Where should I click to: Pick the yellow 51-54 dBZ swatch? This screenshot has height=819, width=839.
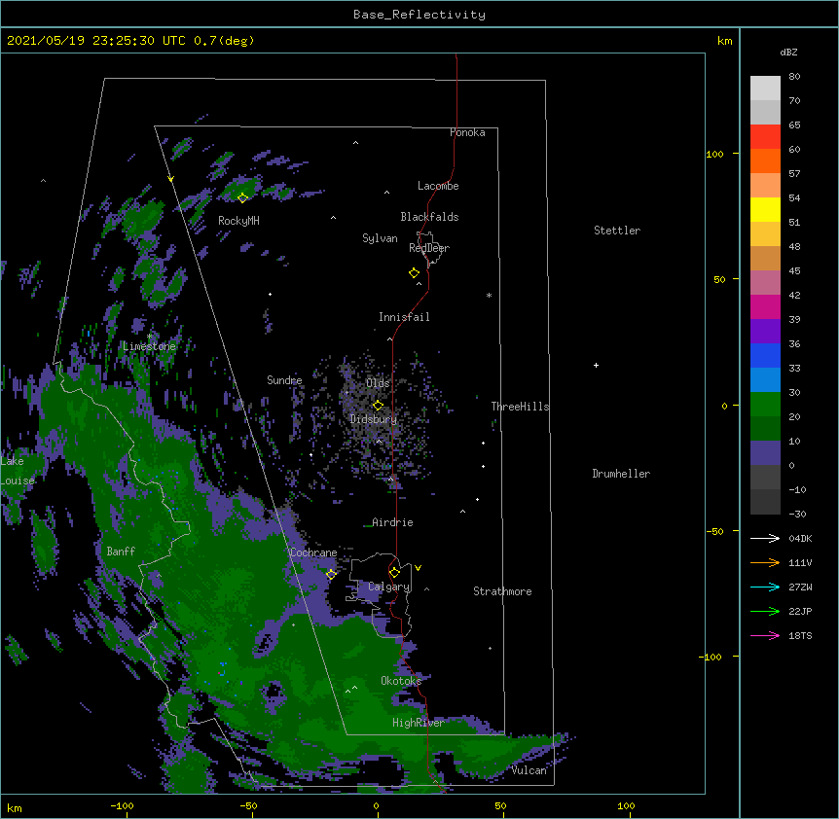(765, 209)
